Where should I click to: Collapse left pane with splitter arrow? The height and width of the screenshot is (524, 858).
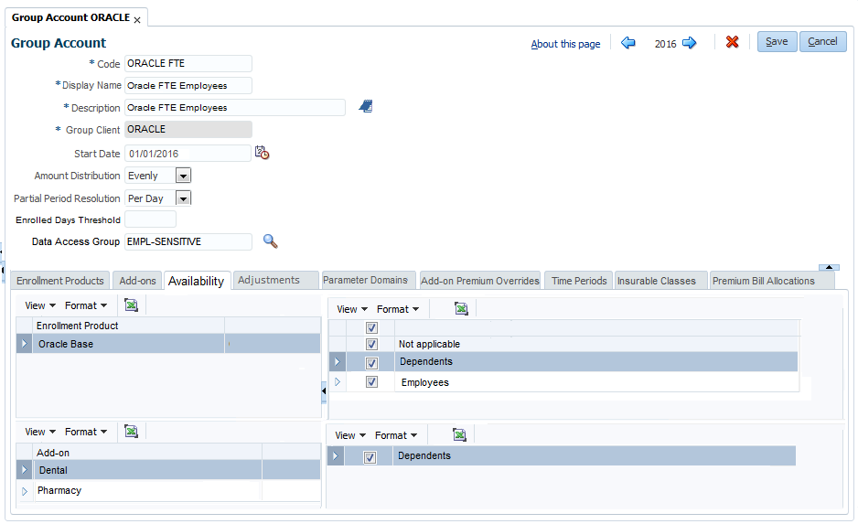[x=324, y=391]
